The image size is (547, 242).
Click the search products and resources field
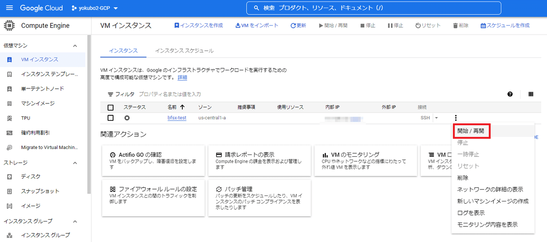pos(374,8)
